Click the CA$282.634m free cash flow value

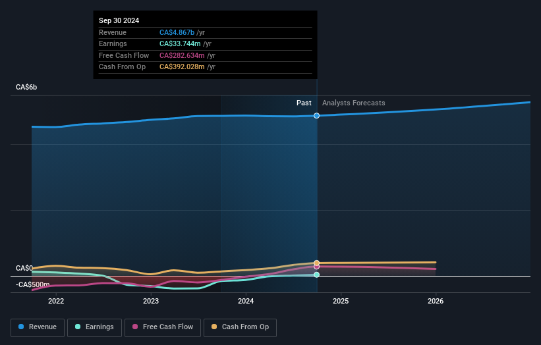(x=182, y=55)
